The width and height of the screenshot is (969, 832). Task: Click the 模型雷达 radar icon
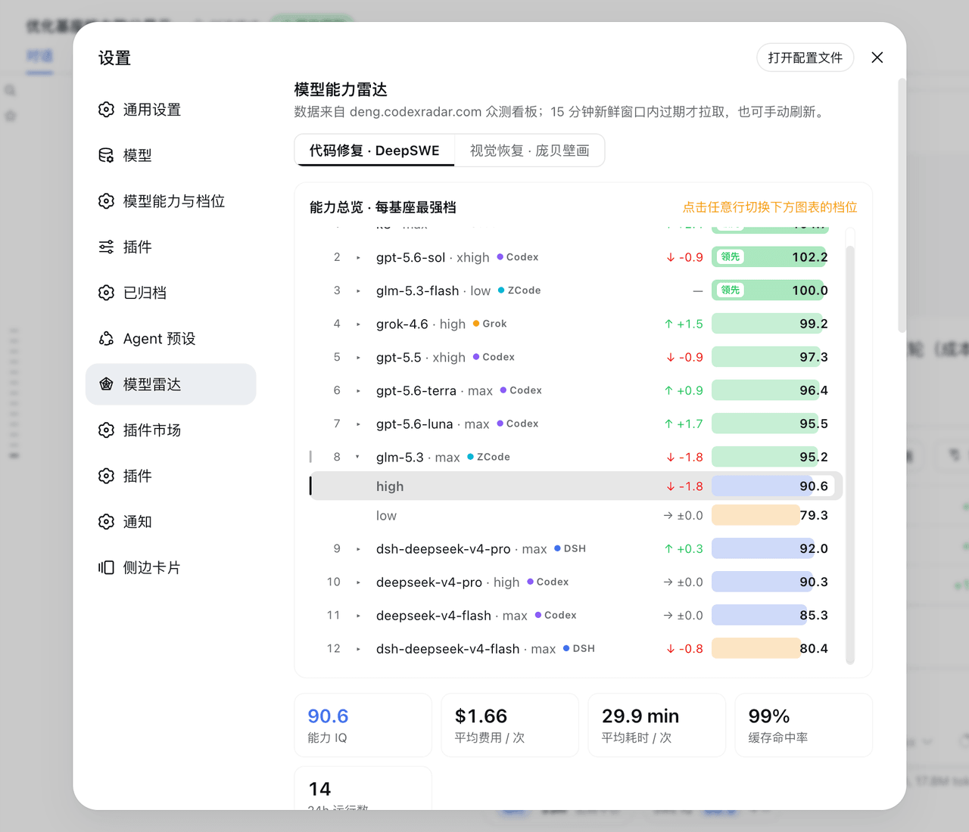point(106,384)
